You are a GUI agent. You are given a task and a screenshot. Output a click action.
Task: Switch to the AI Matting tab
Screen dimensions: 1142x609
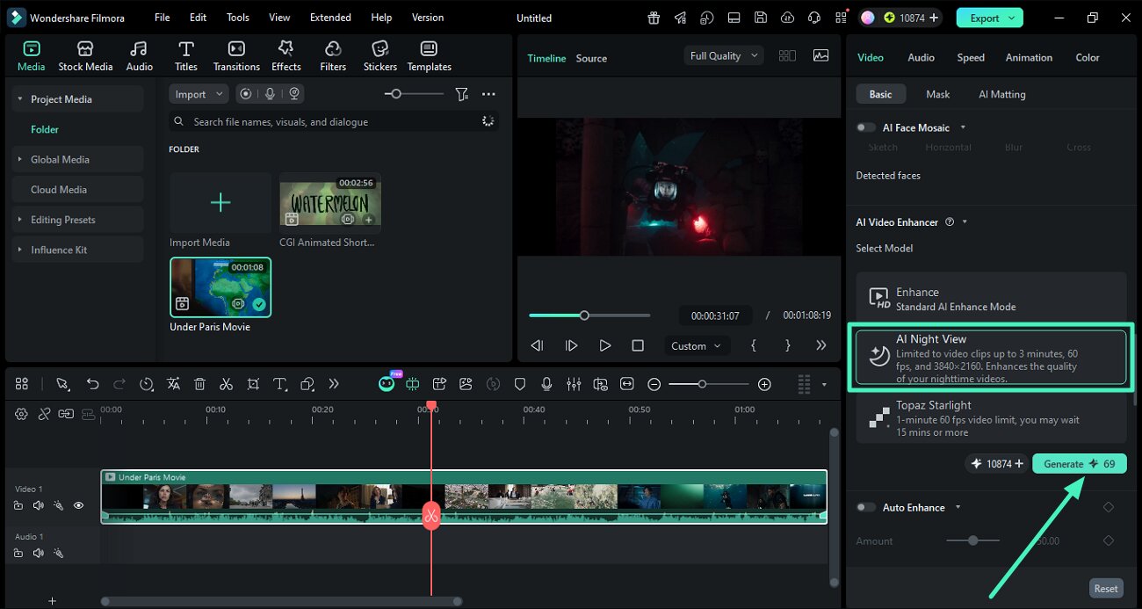pyautogui.click(x=1002, y=94)
